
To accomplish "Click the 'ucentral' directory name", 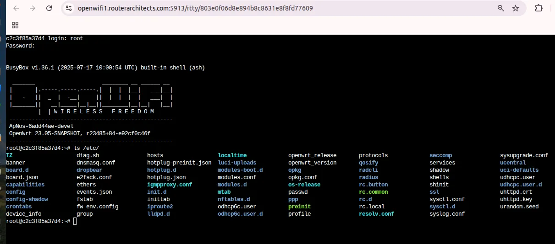I will point(513,163).
